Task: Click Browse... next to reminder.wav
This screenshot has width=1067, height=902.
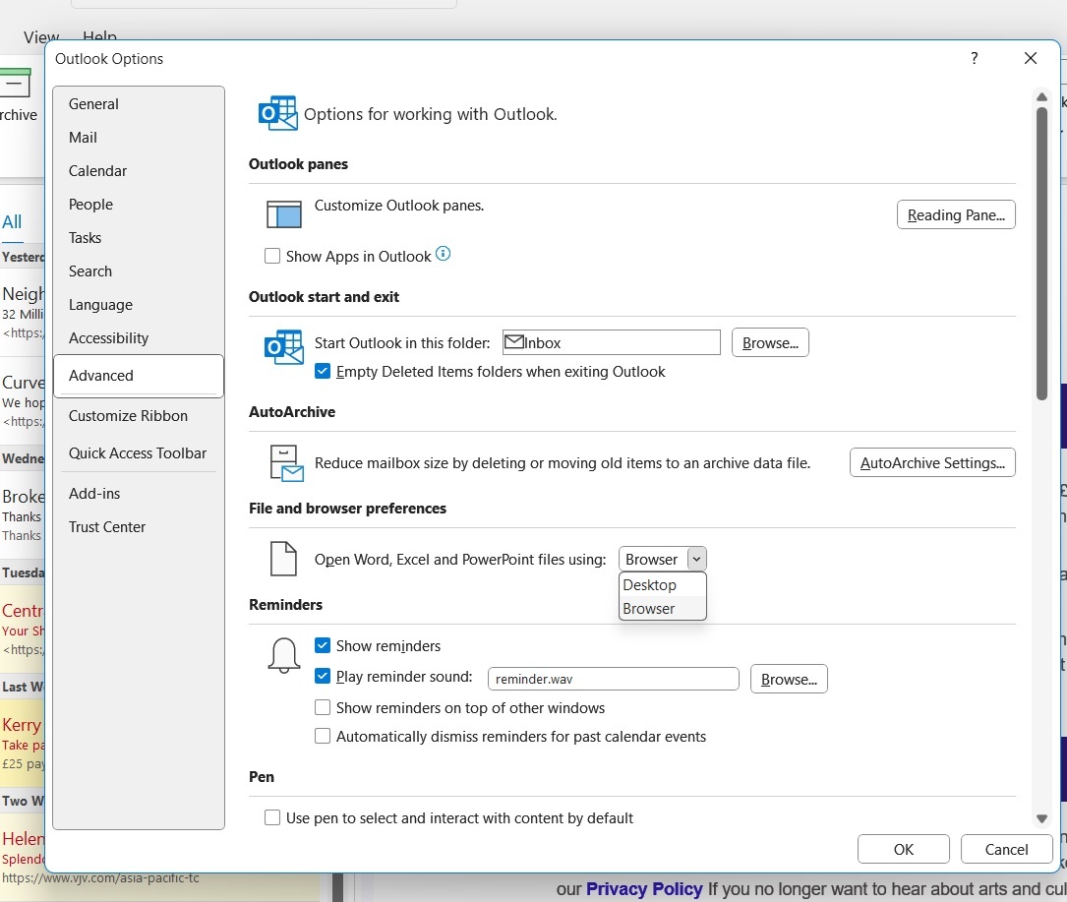Action: tap(789, 679)
